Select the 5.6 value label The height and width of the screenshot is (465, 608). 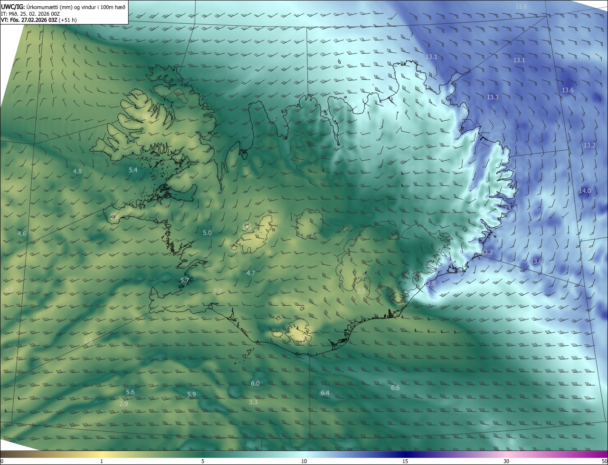130,392
